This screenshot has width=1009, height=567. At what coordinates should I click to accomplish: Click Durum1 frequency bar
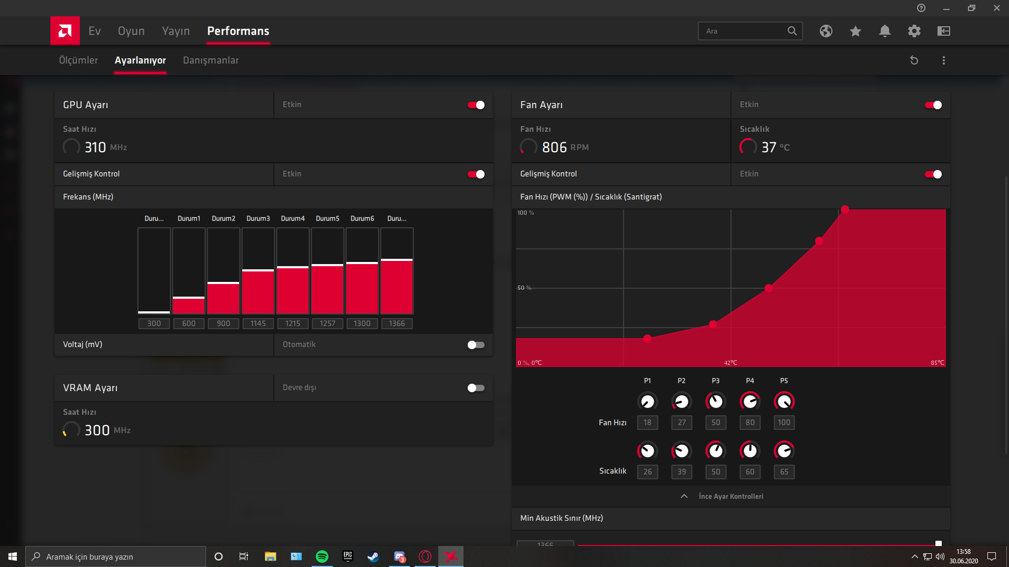click(x=189, y=271)
